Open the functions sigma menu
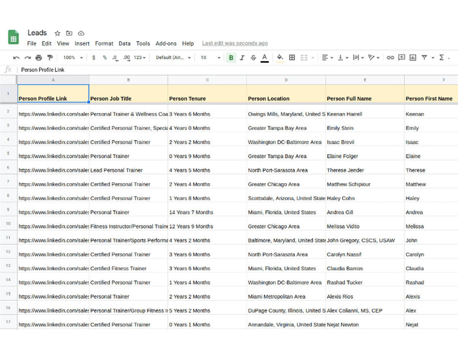Screen dimensions: 458x343 [x=442, y=58]
